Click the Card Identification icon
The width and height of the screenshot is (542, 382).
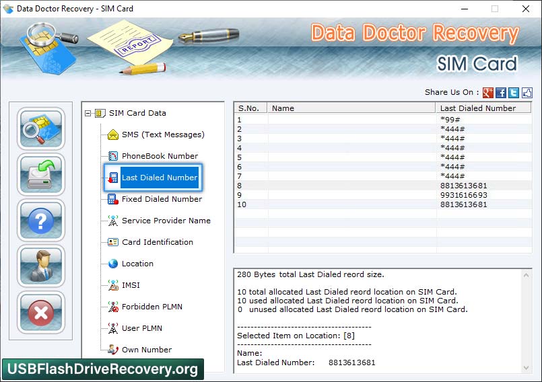tap(113, 242)
